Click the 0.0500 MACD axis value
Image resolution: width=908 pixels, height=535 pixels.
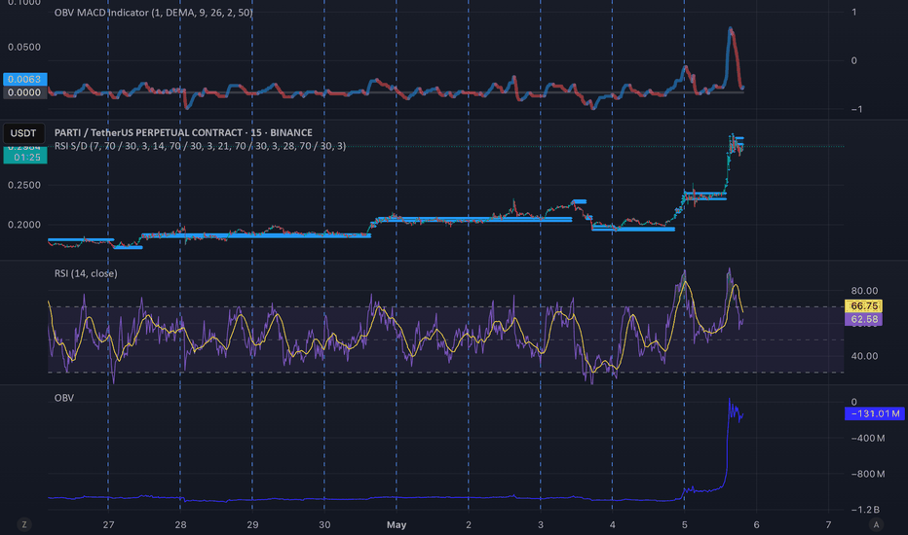tap(24, 47)
